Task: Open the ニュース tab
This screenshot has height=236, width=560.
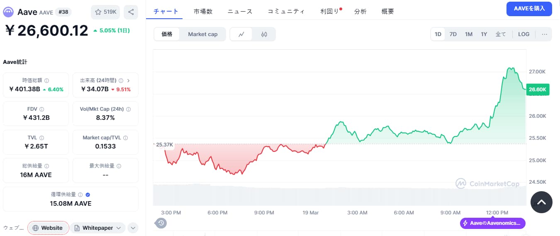Action: (240, 12)
